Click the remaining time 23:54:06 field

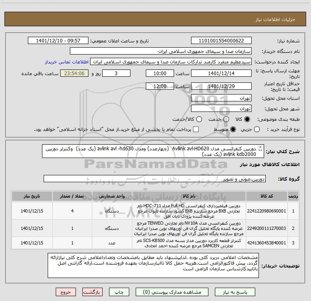tap(74, 73)
